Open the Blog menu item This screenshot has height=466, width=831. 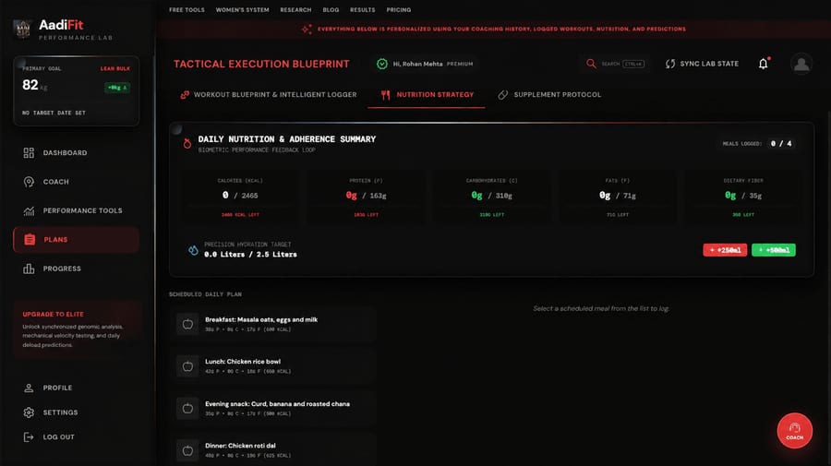coord(331,10)
